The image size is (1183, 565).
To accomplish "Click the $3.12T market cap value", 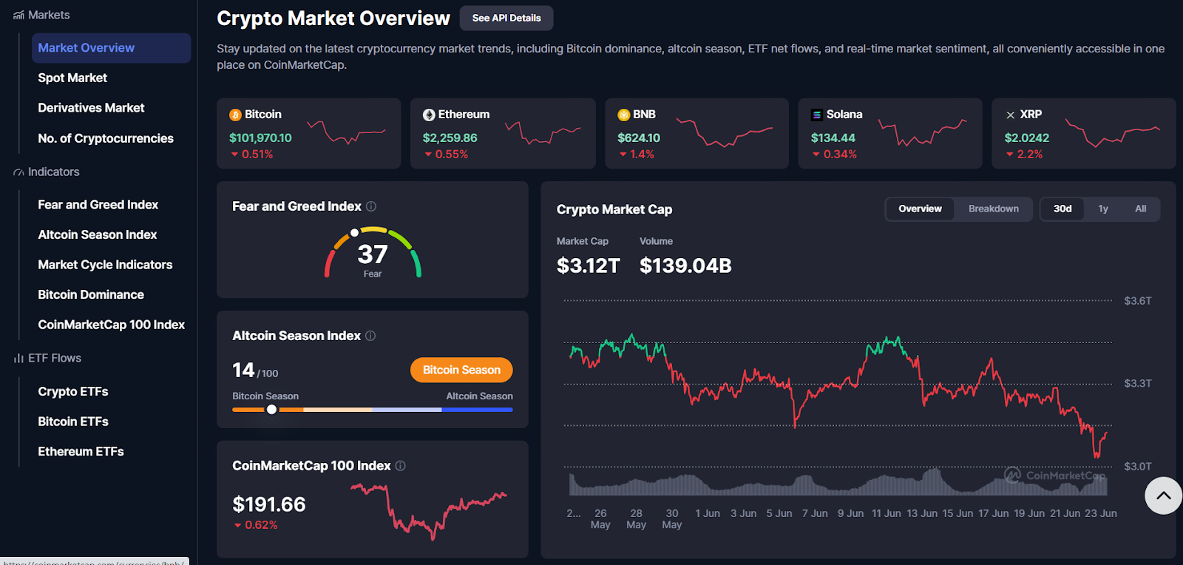I will tap(589, 265).
